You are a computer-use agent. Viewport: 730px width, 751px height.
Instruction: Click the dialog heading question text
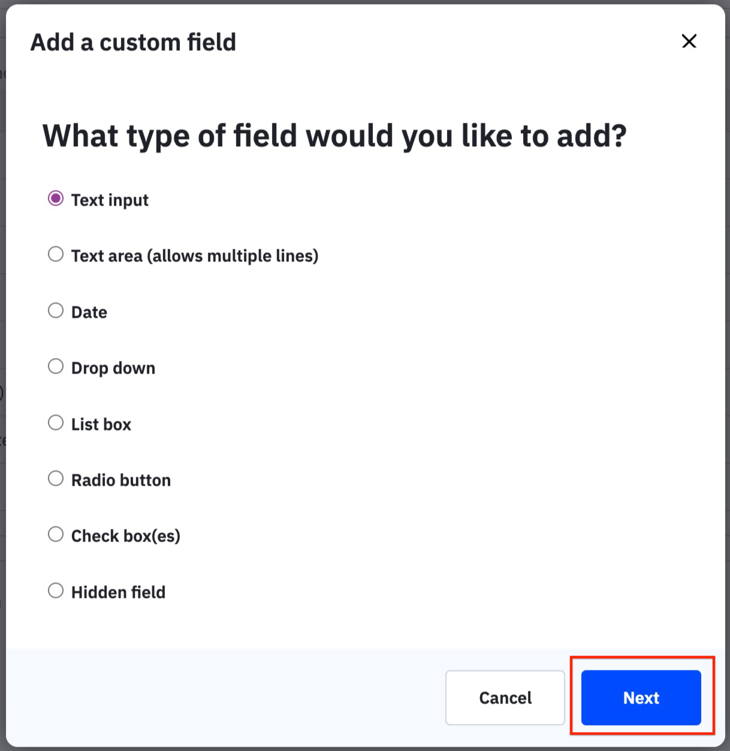click(x=334, y=136)
